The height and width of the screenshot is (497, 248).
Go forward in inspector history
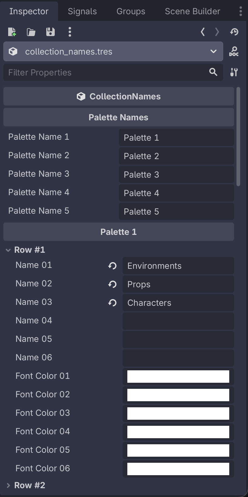tap(217, 32)
